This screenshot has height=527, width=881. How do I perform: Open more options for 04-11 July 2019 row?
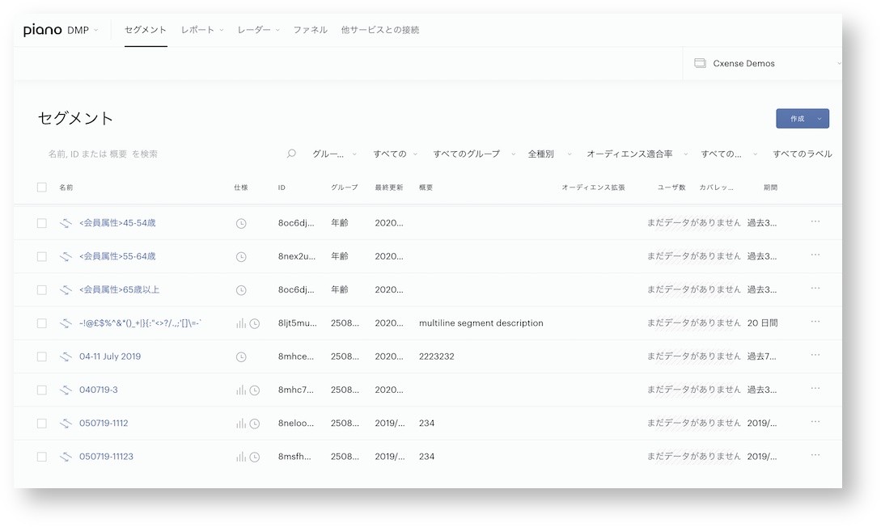click(x=815, y=356)
